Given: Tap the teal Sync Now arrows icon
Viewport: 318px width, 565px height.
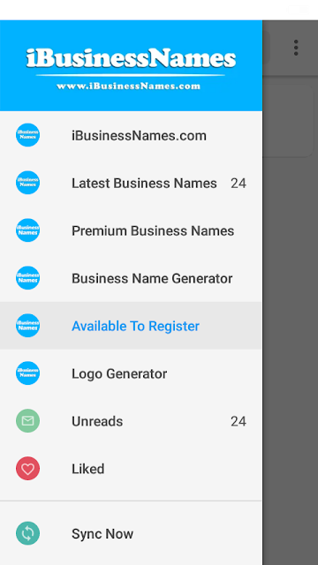Looking at the screenshot, I should point(27,533).
